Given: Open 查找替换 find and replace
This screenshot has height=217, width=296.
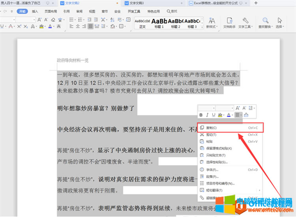Looking at the screenshot, I should pos(264,22).
